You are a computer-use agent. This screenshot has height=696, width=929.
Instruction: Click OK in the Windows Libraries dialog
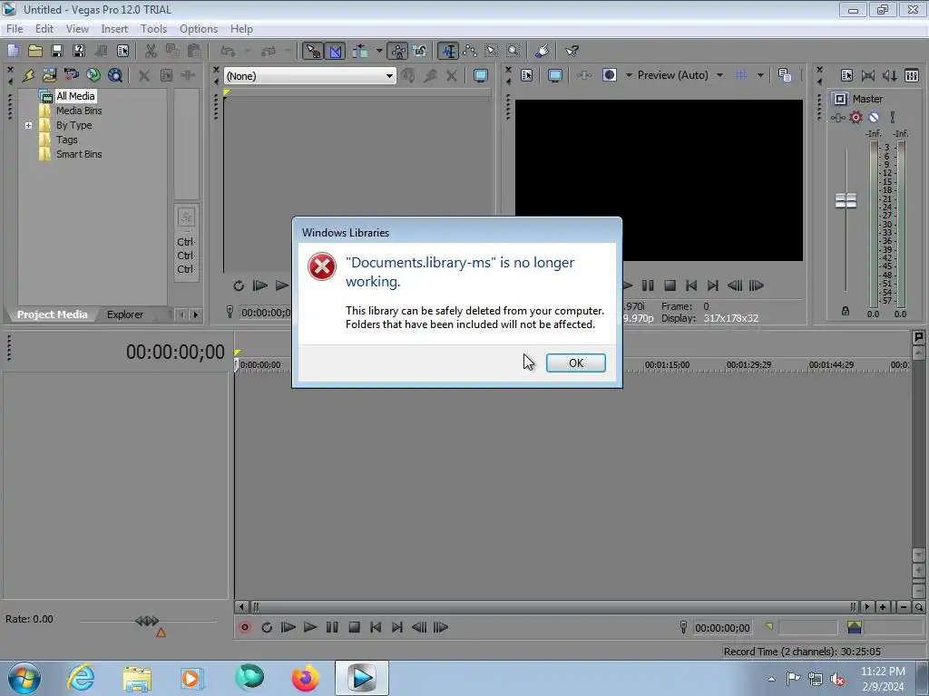pyautogui.click(x=575, y=362)
